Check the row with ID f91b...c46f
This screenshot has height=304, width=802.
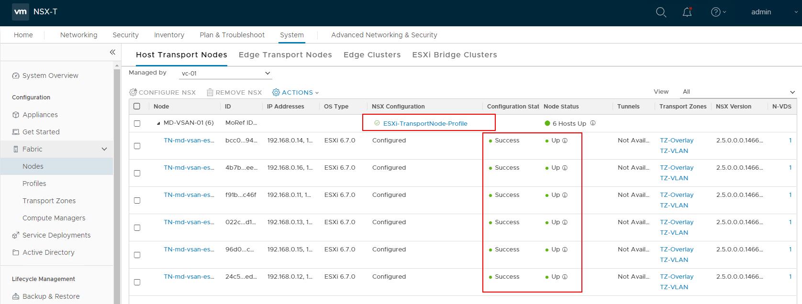pyautogui.click(x=137, y=200)
